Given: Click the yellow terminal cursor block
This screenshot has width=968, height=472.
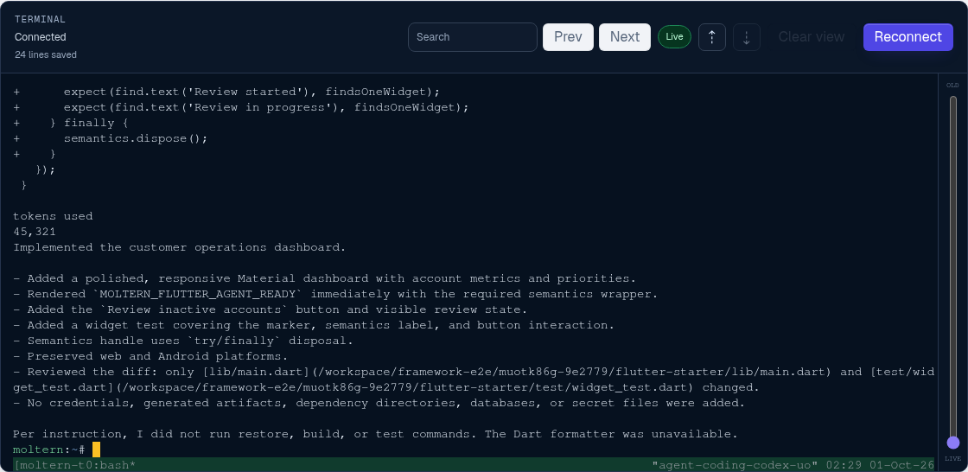Looking at the screenshot, I should coord(96,450).
